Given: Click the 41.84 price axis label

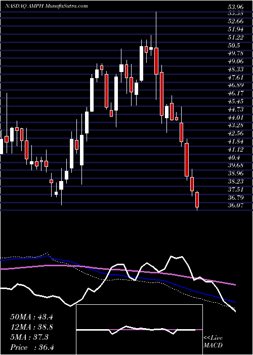Looking at the screenshot, I should point(236,141).
